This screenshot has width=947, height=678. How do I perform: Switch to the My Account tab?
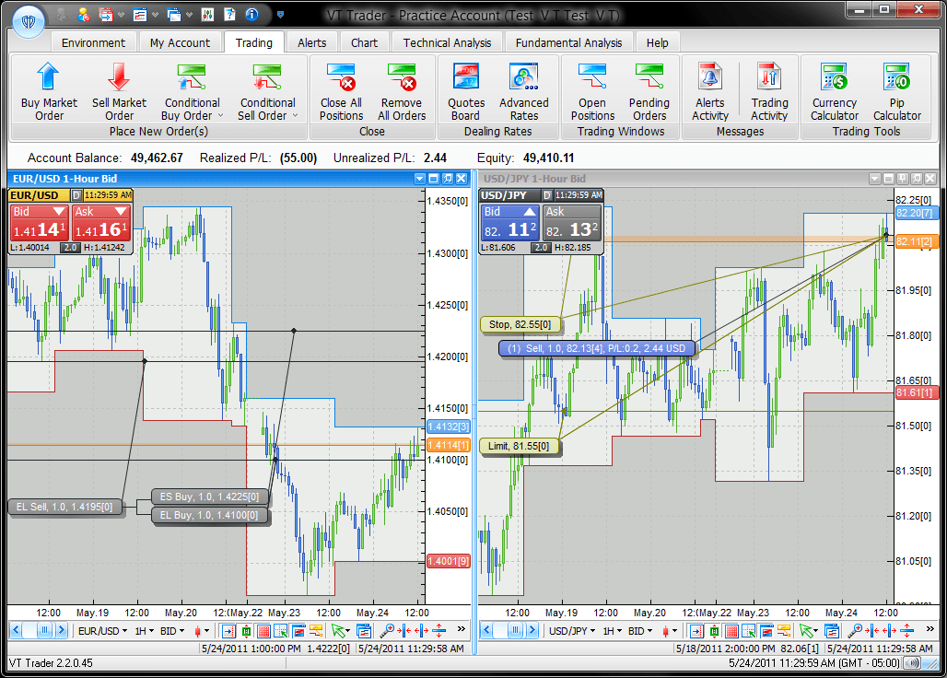[180, 43]
